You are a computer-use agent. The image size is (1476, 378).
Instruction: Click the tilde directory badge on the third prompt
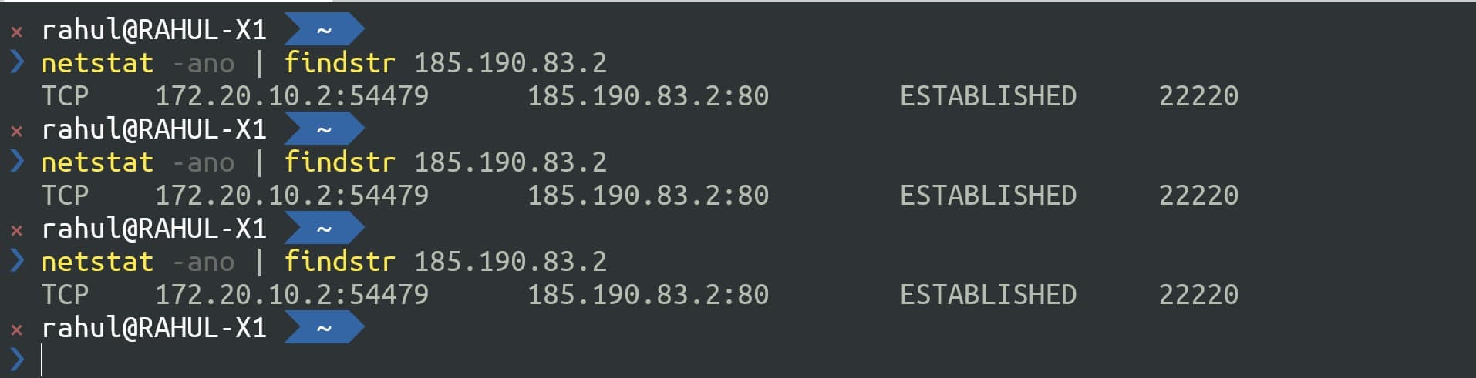[x=324, y=229]
